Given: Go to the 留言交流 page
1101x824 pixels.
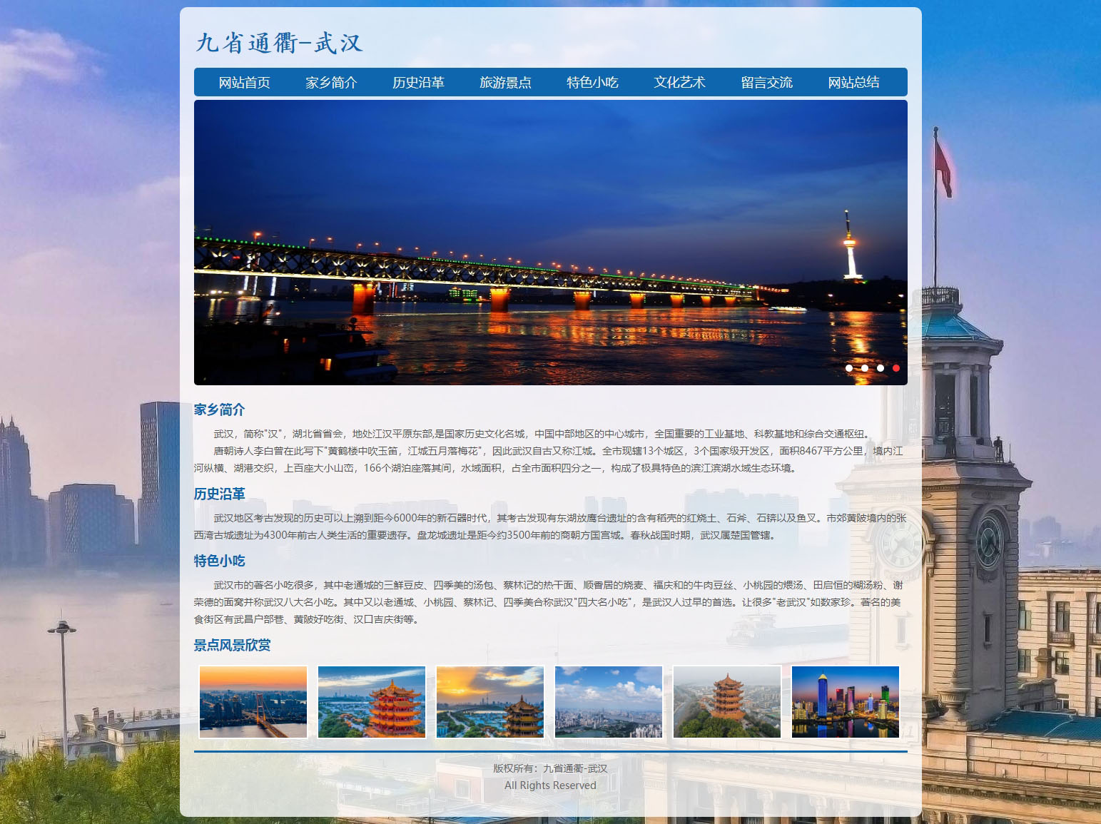Looking at the screenshot, I should pos(766,82).
